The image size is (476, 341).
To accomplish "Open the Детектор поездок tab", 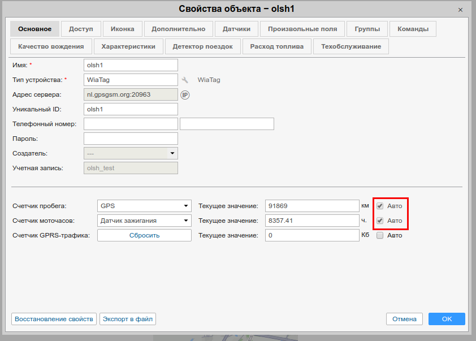I will pos(202,46).
